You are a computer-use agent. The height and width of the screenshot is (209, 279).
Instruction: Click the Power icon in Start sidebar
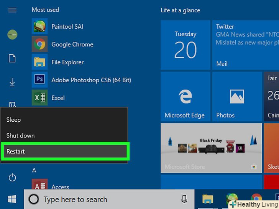click(x=12, y=177)
